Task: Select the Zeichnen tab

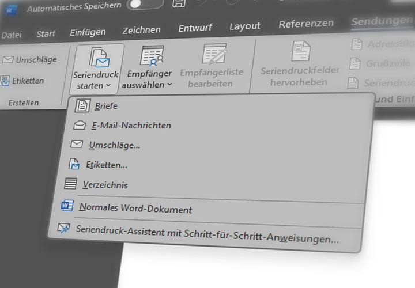Action: click(x=141, y=30)
